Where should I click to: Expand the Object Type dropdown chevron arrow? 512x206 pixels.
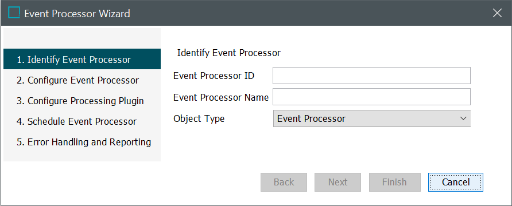(x=463, y=118)
